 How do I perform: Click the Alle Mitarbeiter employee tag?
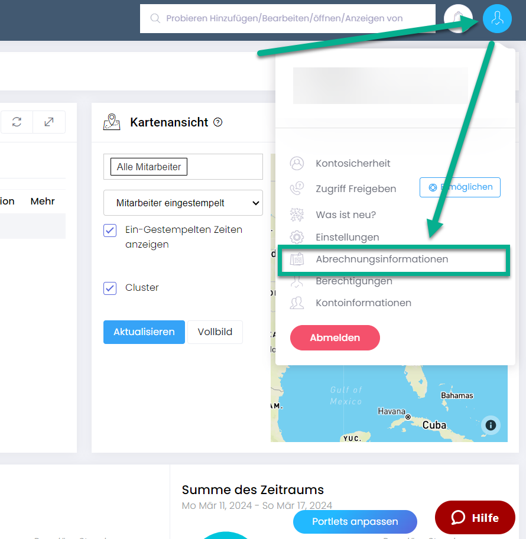pos(149,167)
